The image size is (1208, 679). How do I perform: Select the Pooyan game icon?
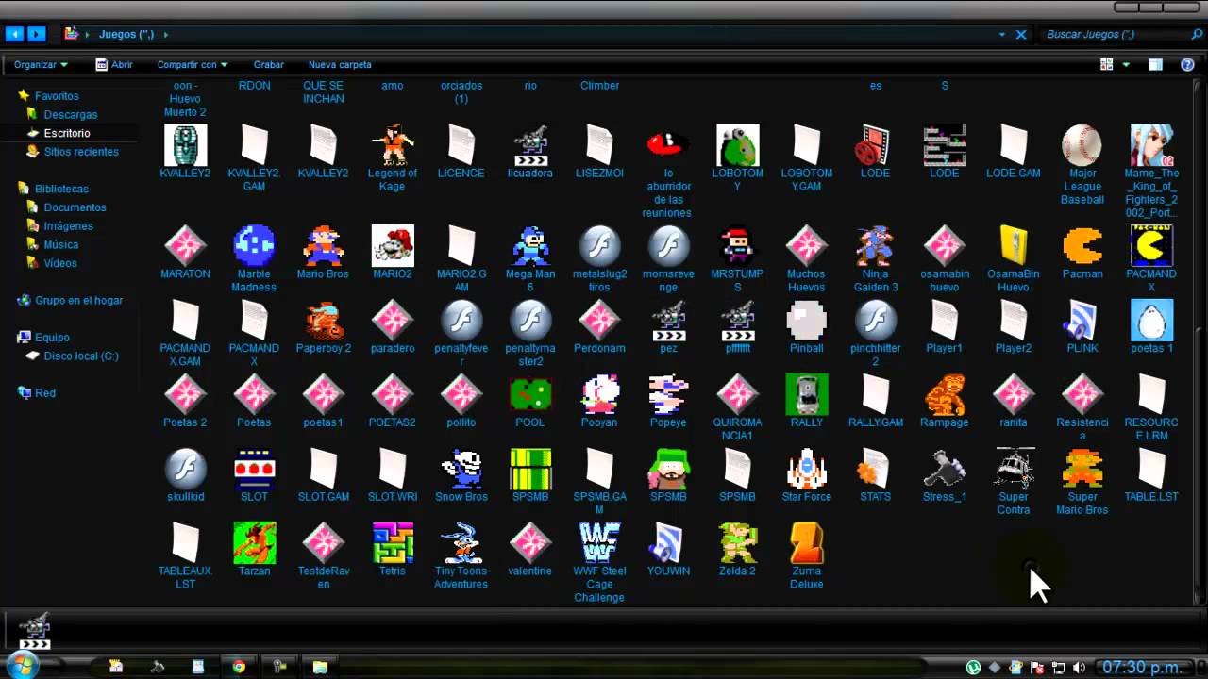tap(599, 394)
